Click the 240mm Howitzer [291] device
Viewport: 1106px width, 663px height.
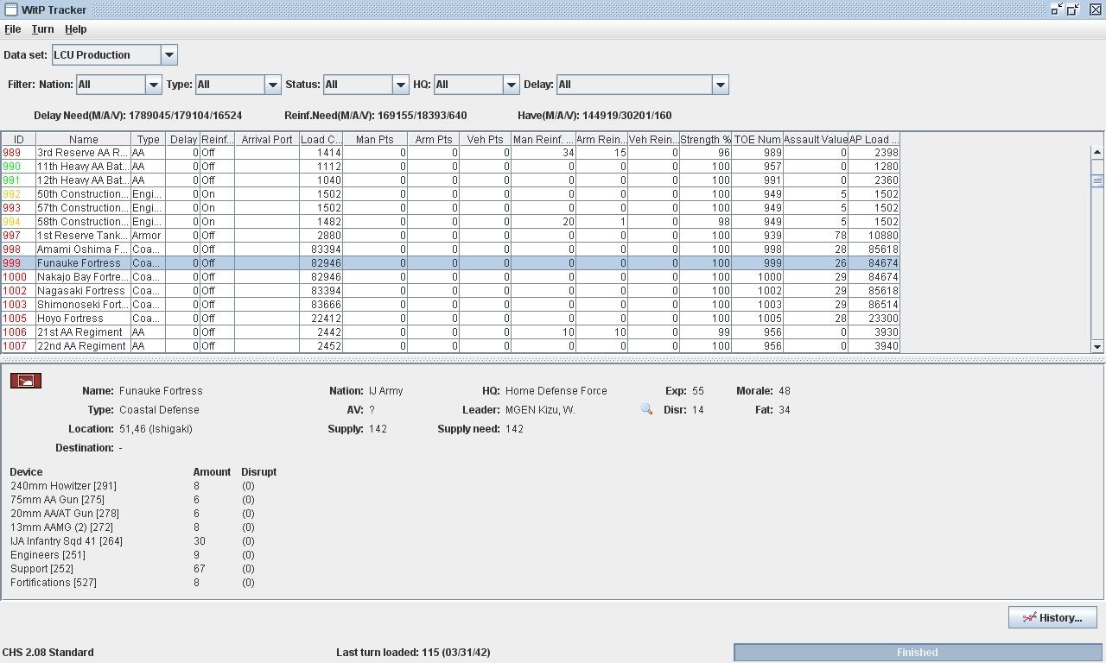point(63,486)
